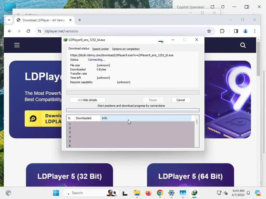Select connection row 3 in the list

point(131,132)
